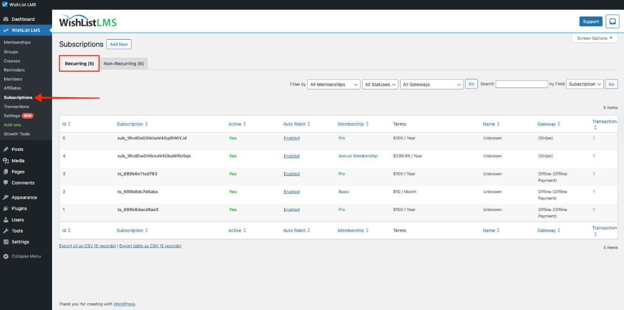The height and width of the screenshot is (310, 624).
Task: Select the Transactions menu item in sidebar
Action: (18, 106)
